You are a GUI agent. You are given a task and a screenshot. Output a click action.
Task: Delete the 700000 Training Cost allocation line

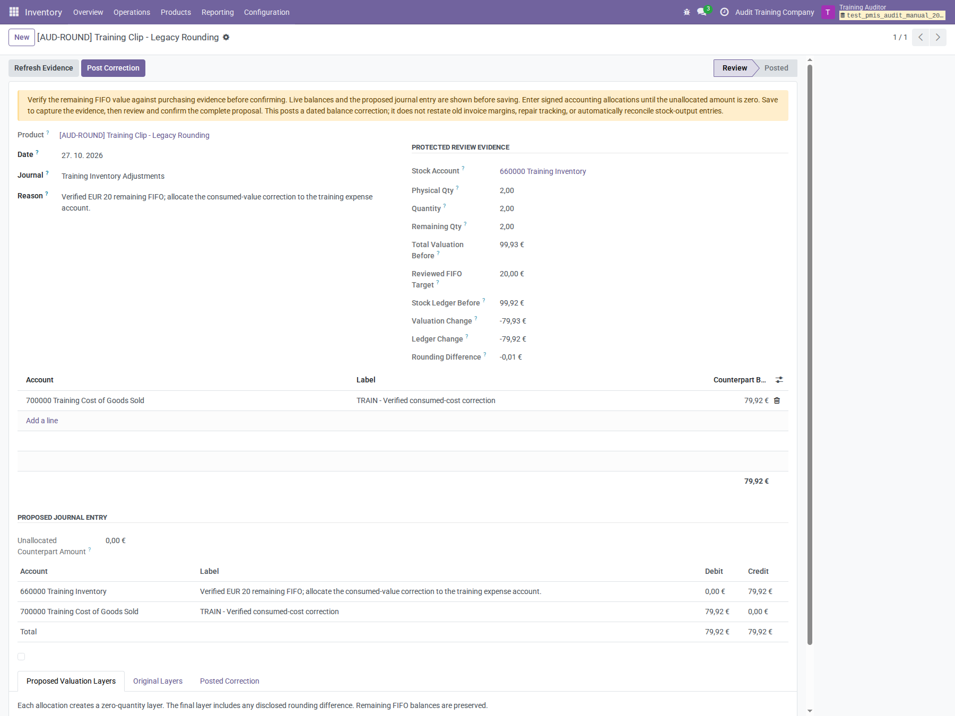coord(777,400)
